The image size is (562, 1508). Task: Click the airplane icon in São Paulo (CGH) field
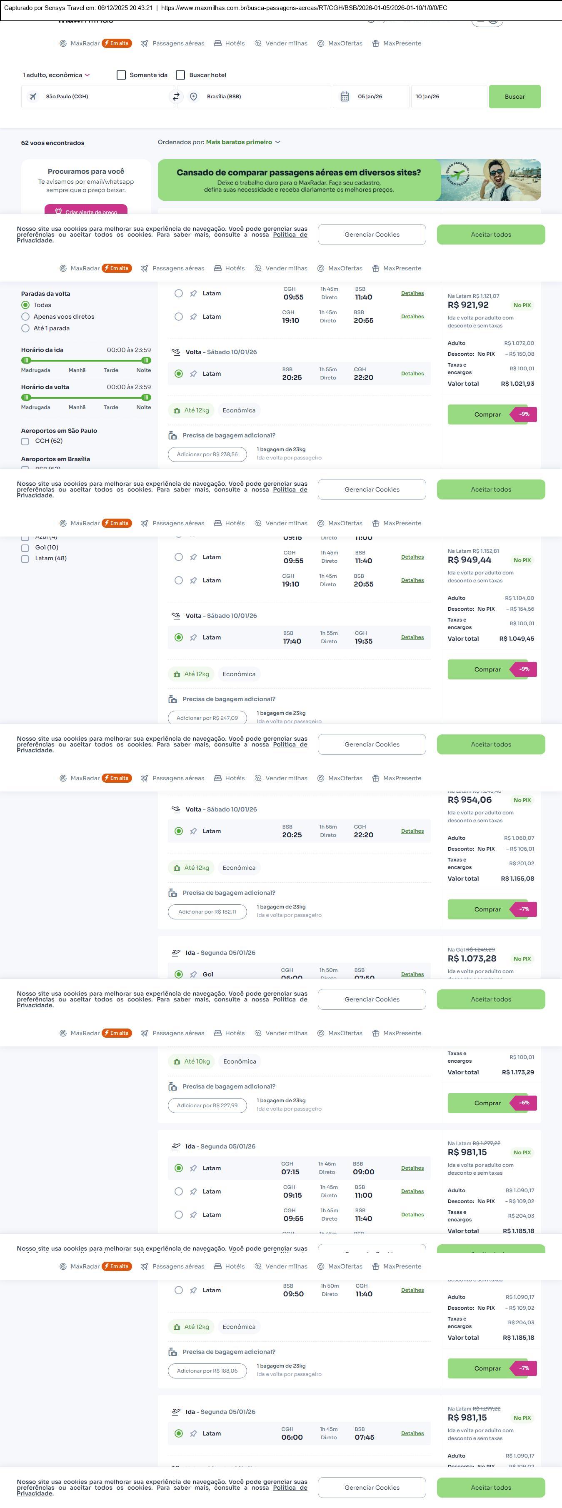click(x=33, y=97)
